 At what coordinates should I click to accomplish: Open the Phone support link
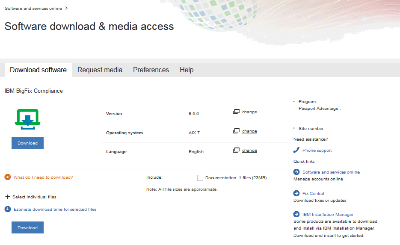tap(317, 151)
